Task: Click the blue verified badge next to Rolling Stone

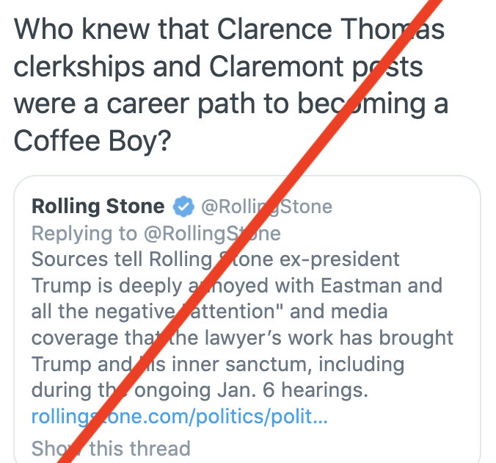Action: (x=183, y=207)
